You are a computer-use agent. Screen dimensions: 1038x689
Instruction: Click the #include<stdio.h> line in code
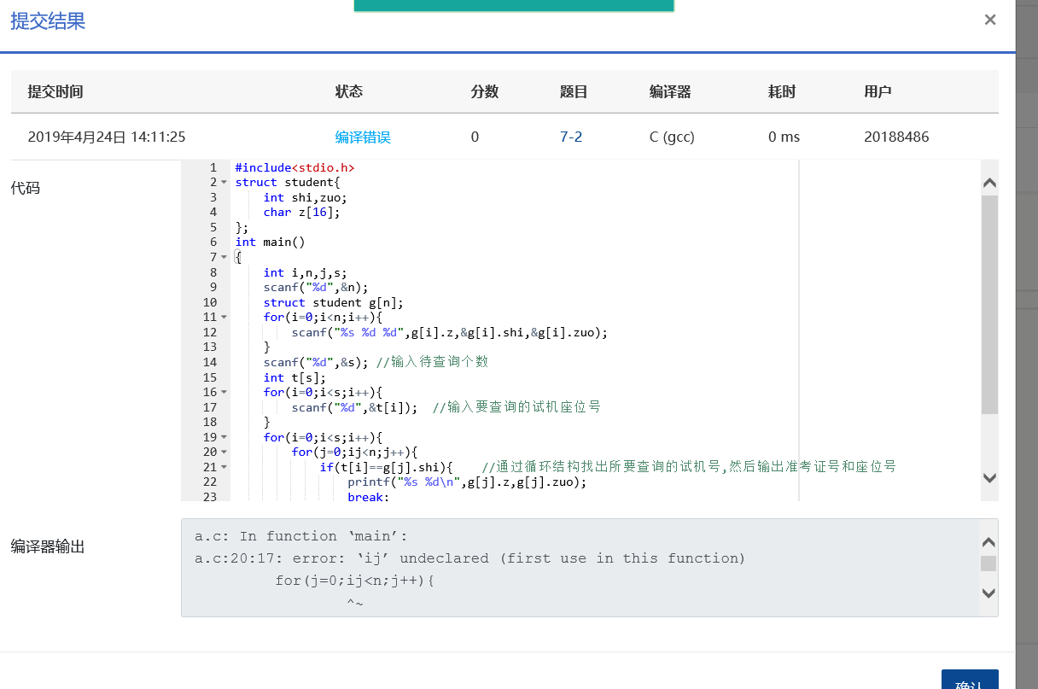294,167
